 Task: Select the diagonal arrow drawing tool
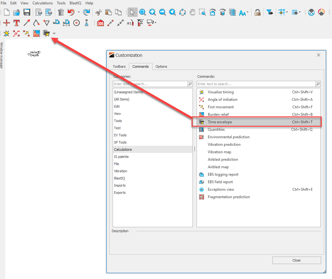[x=27, y=23]
